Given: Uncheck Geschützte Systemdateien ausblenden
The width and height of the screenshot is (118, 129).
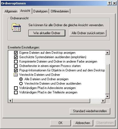Looking at the screenshot, I should click(16, 57).
